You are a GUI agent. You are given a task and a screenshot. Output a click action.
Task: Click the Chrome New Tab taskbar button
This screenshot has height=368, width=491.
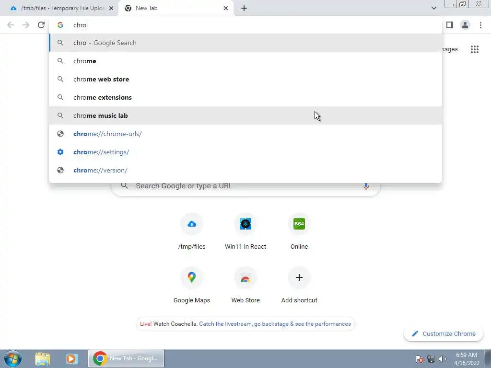coord(126,358)
